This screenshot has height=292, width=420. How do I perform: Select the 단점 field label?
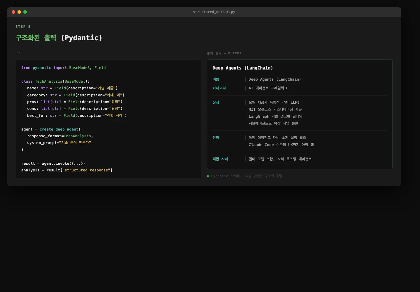216,138
